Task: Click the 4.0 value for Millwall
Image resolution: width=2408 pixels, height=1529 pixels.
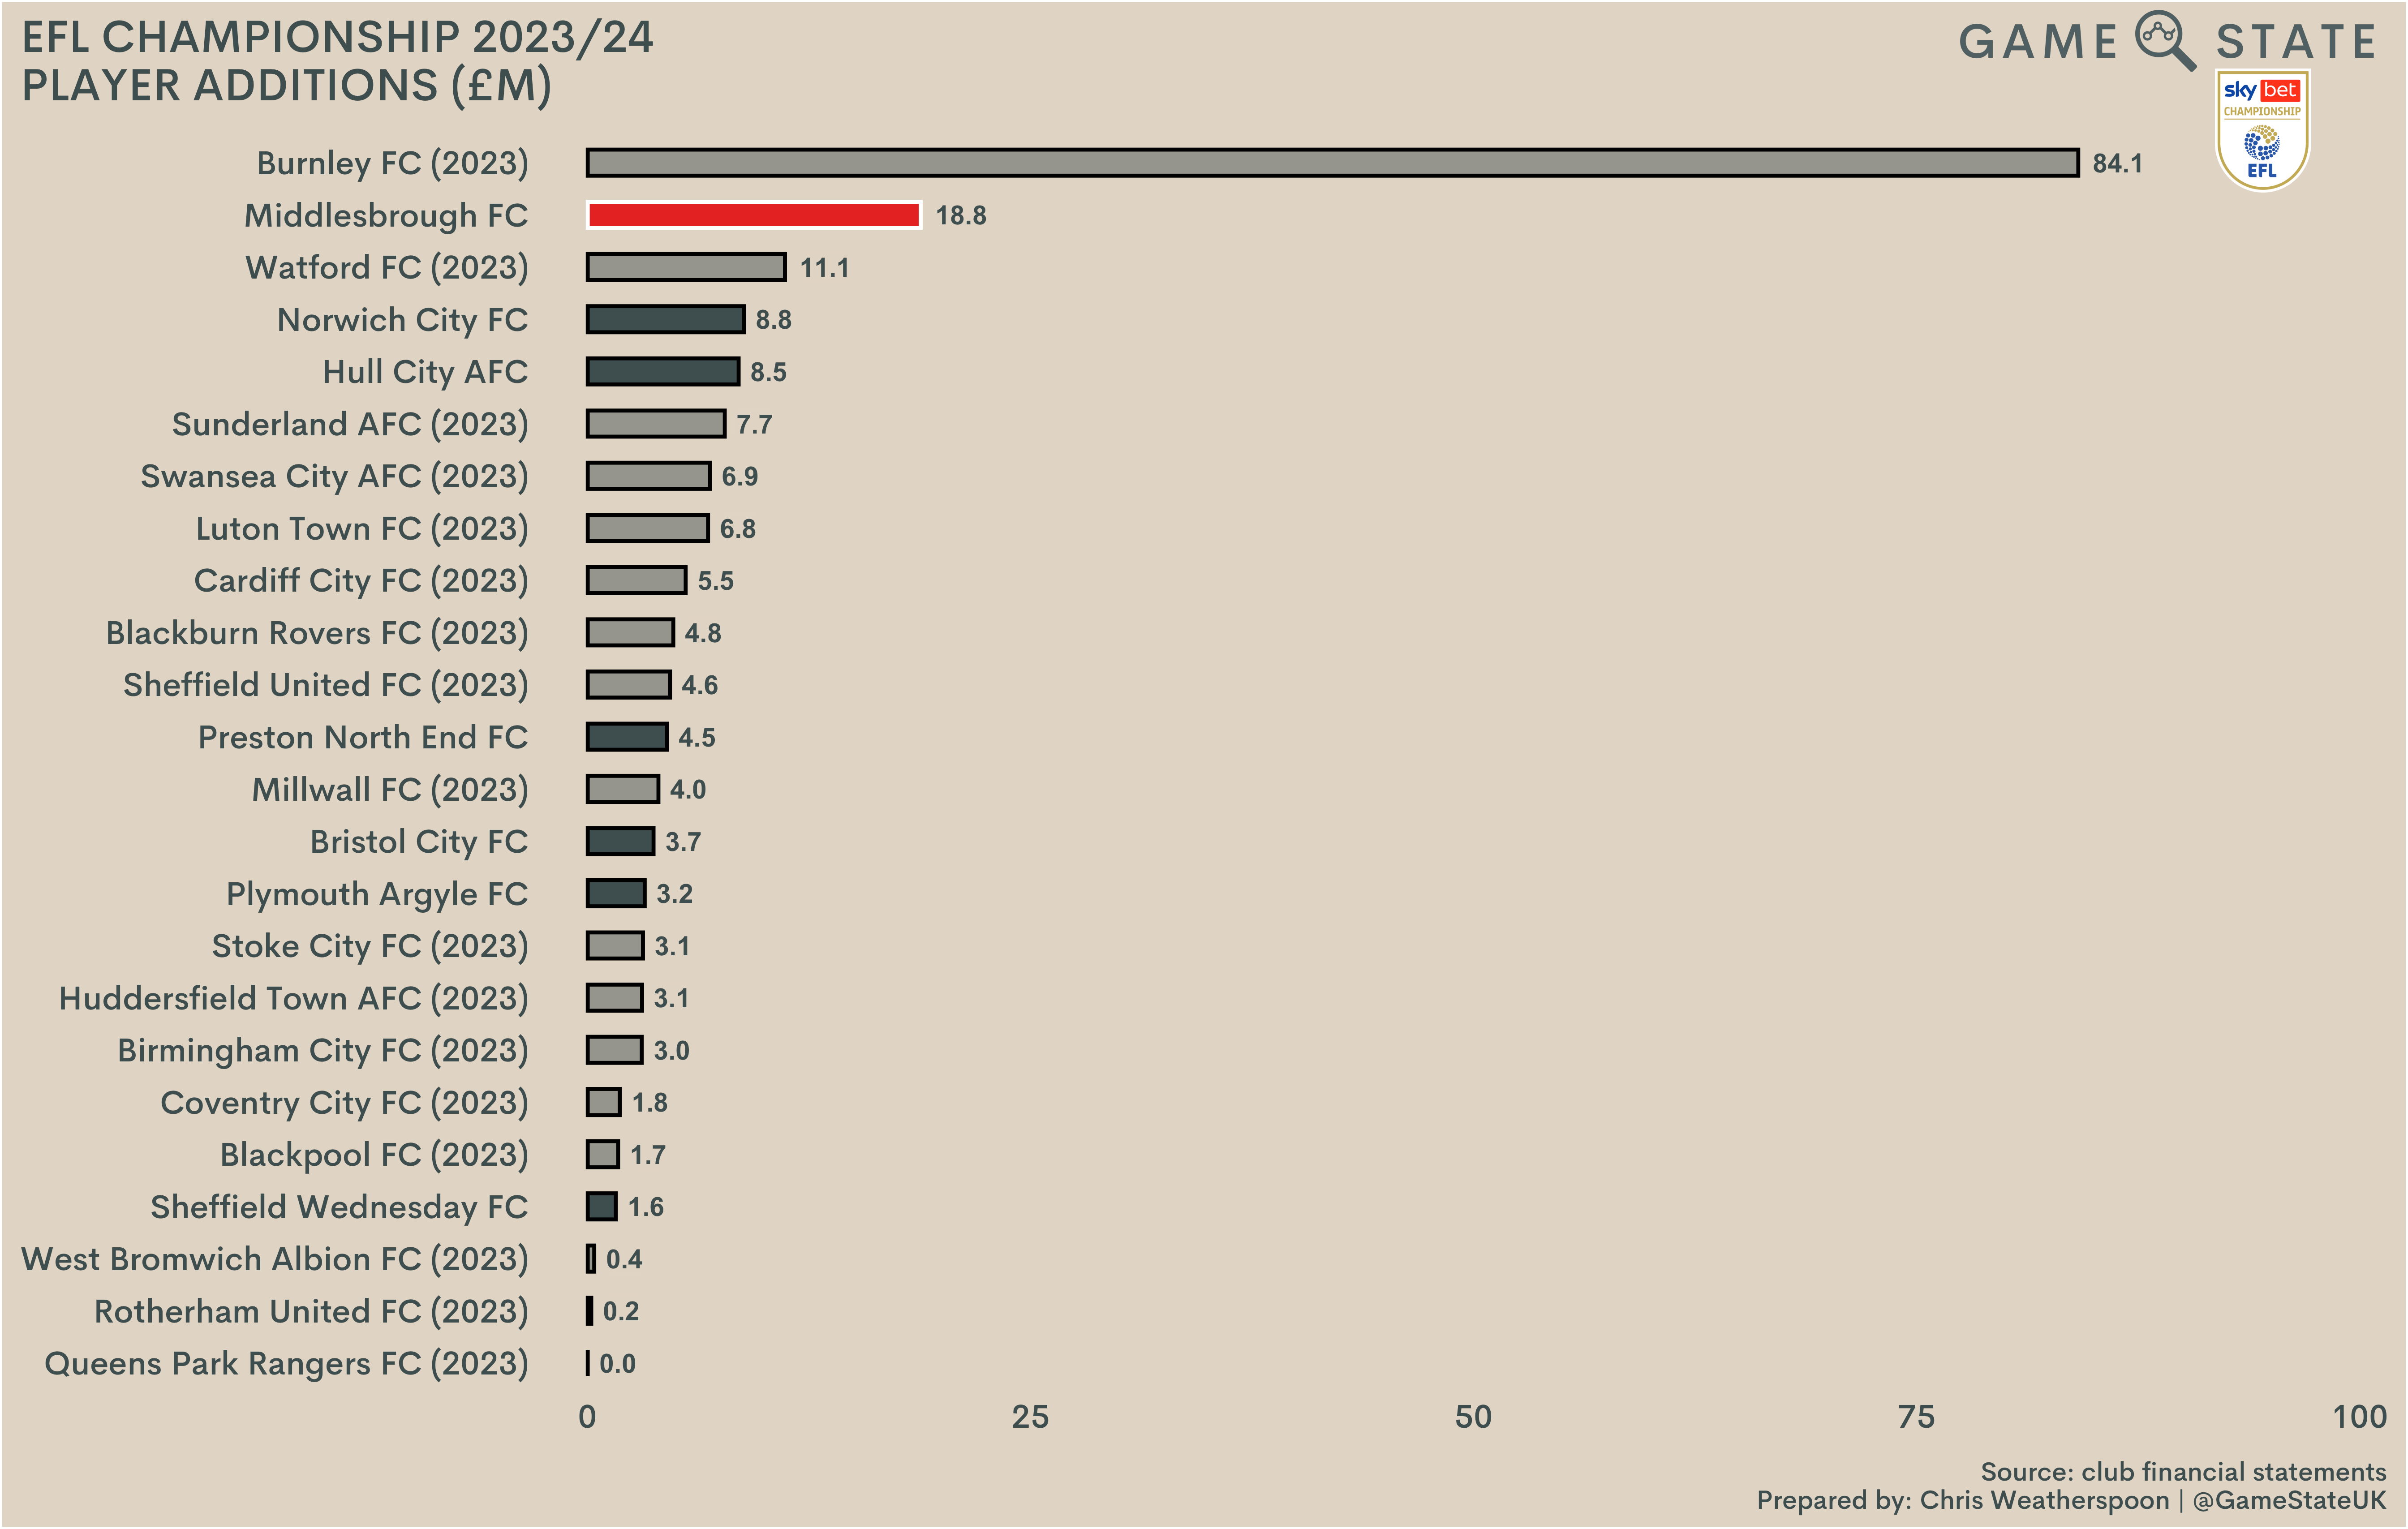Action: click(x=688, y=790)
